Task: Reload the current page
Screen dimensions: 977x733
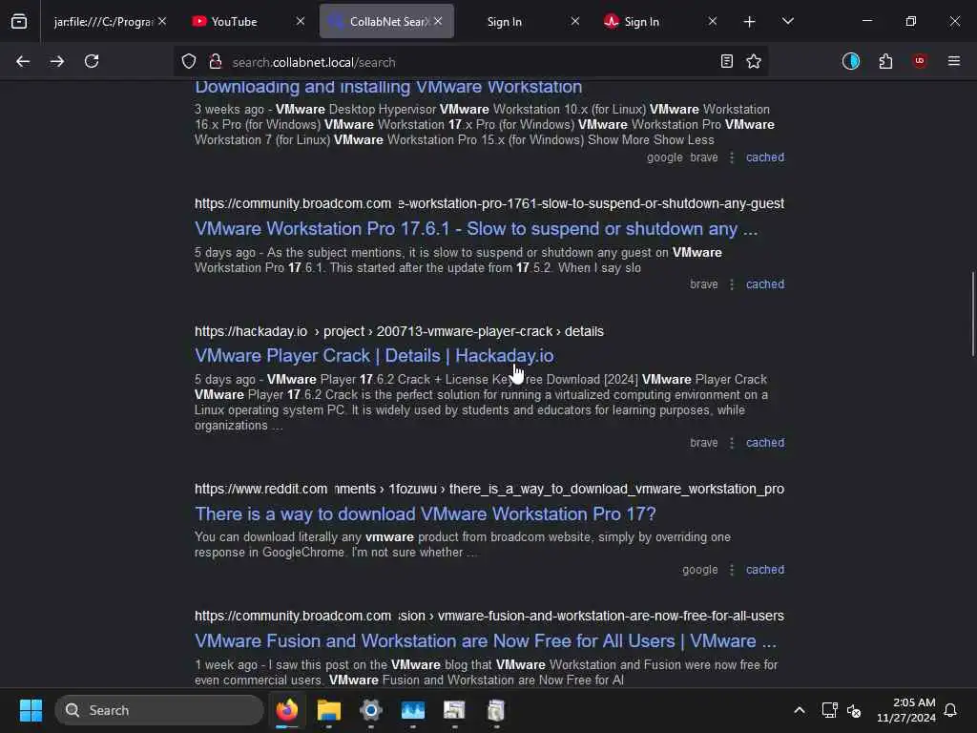Action: click(92, 61)
